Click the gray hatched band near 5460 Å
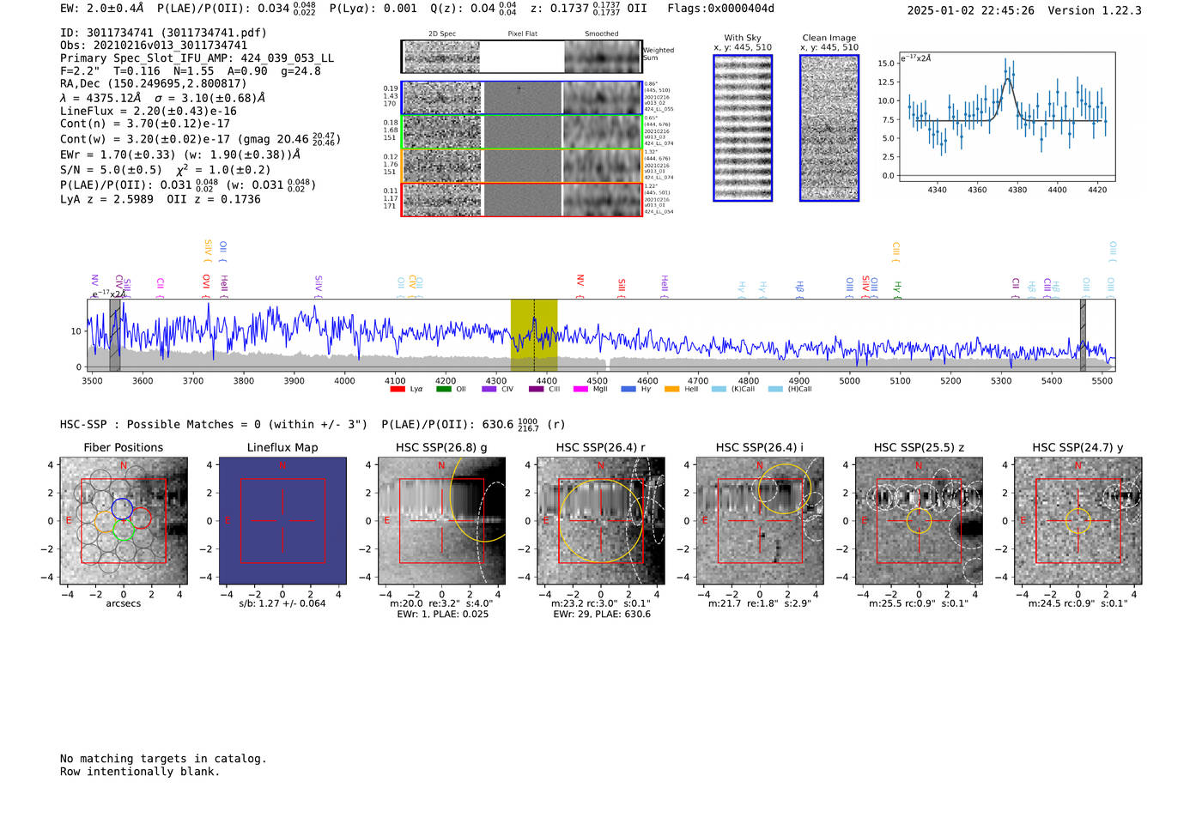 1083,335
